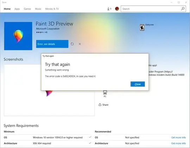Maximize the Store window
This screenshot has width=190, height=148.
(x=179, y=2)
